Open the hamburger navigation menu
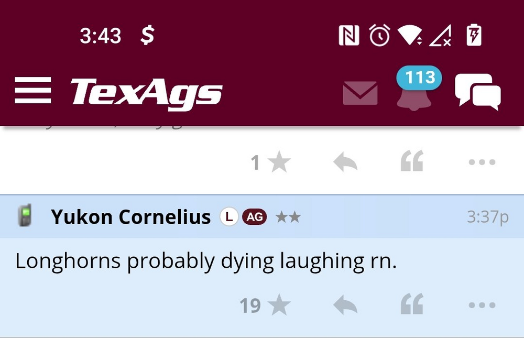The width and height of the screenshot is (524, 338). click(x=32, y=91)
